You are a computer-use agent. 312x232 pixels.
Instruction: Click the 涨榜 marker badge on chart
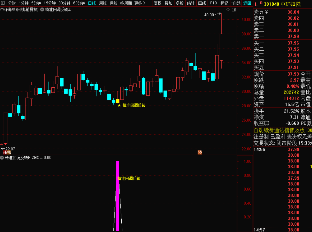click(x=7, y=152)
